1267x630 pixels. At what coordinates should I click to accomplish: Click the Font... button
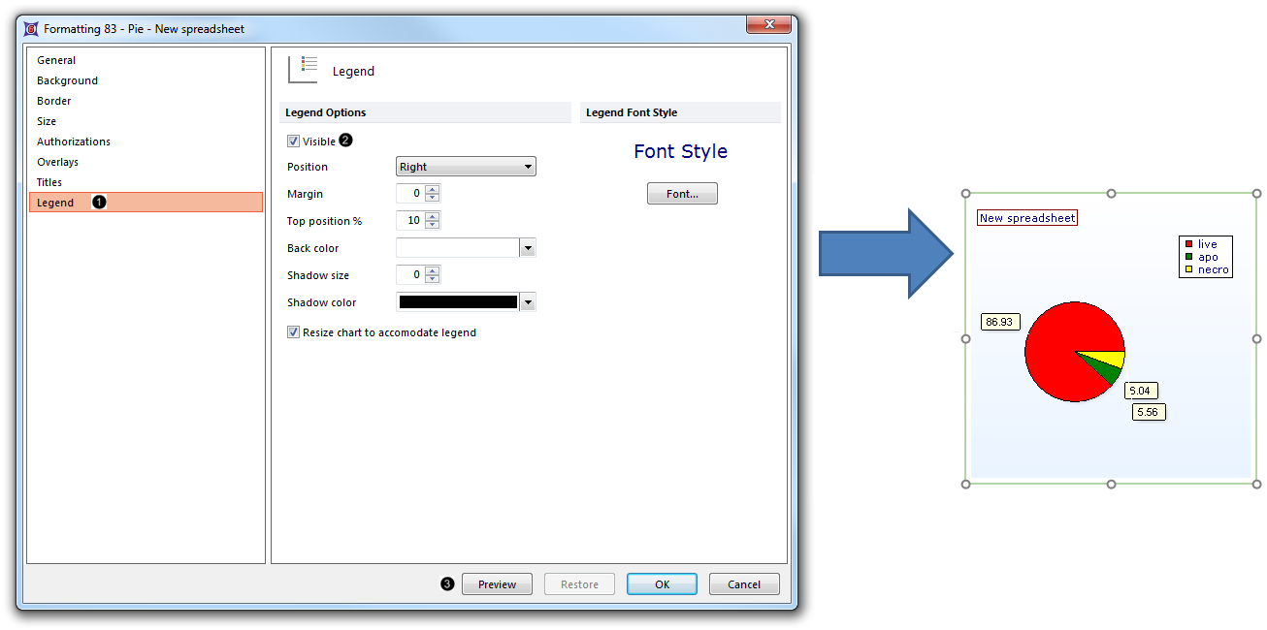pos(682,194)
